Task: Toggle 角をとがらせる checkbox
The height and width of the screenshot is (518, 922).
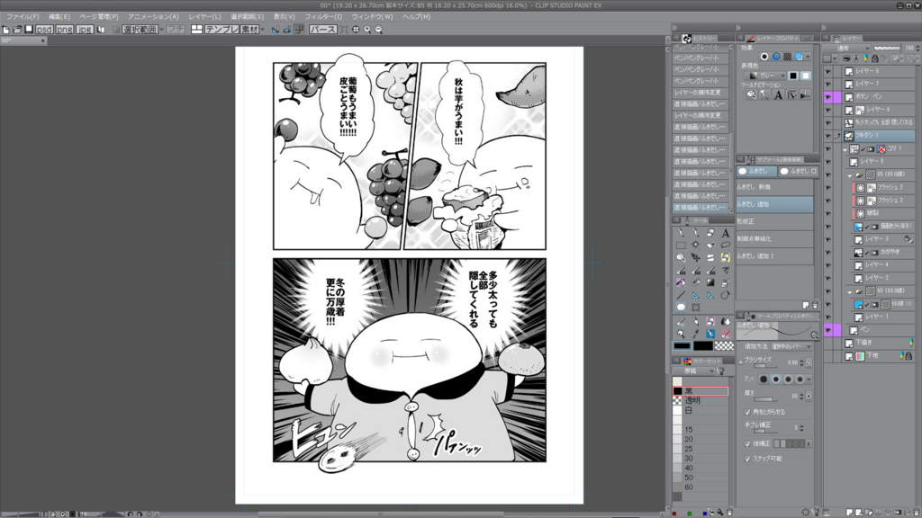Action: pyautogui.click(x=747, y=412)
